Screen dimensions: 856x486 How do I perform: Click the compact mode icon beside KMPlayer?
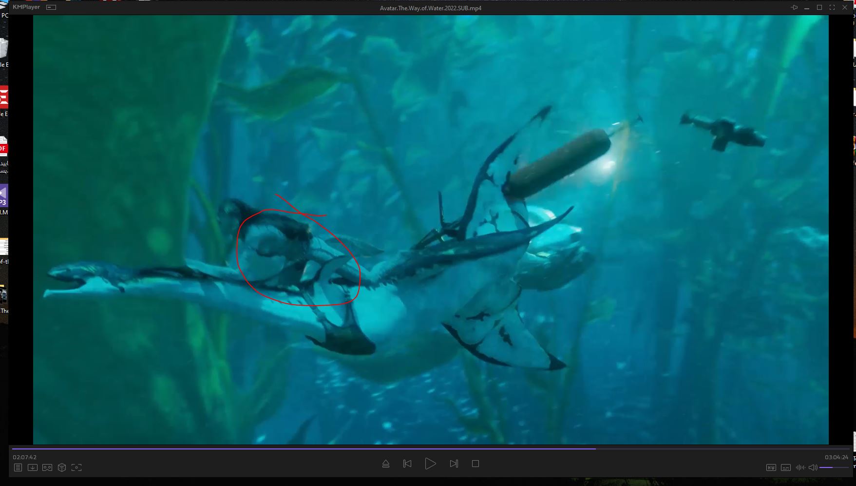pos(51,7)
